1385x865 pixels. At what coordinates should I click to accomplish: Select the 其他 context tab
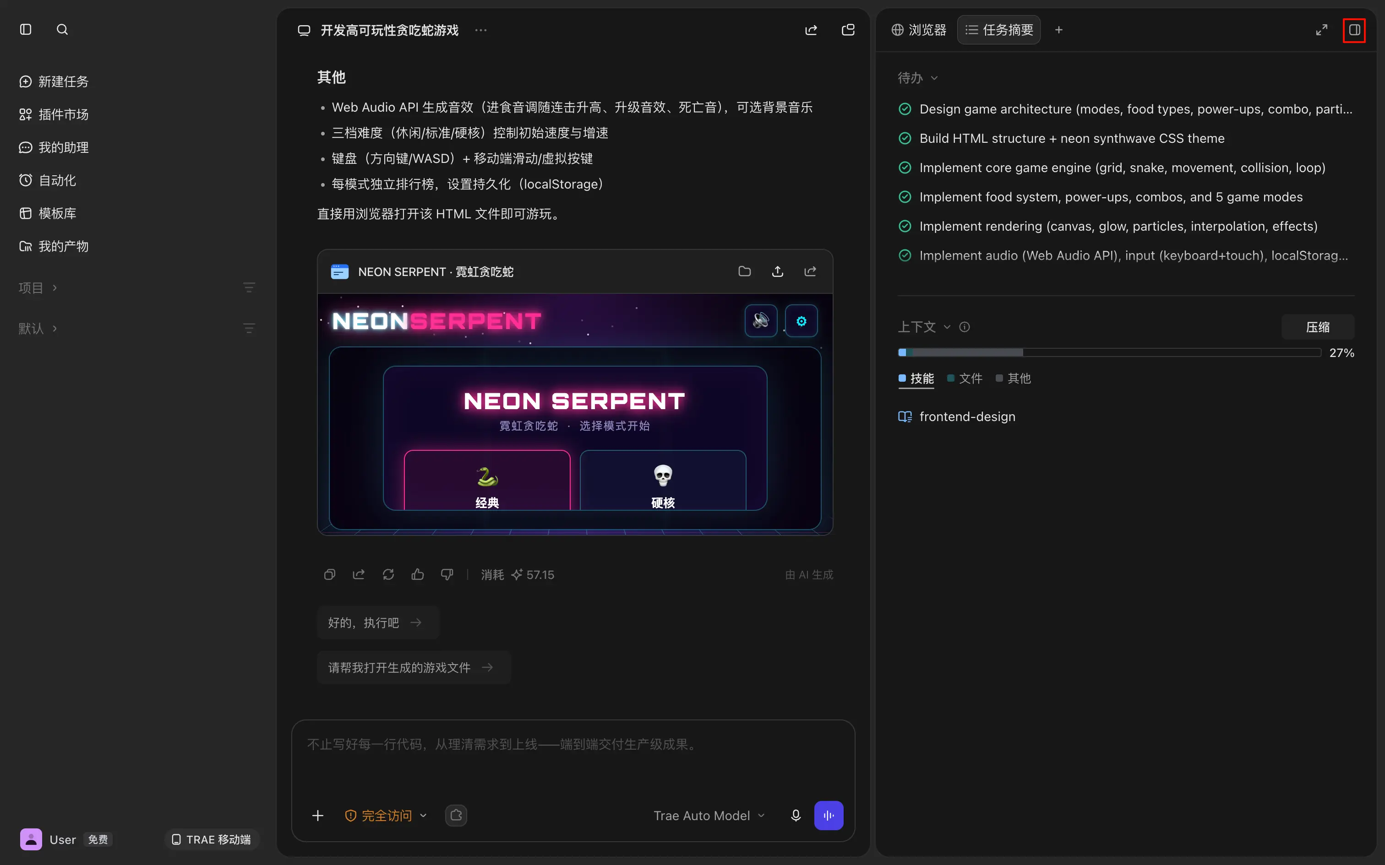(1014, 378)
